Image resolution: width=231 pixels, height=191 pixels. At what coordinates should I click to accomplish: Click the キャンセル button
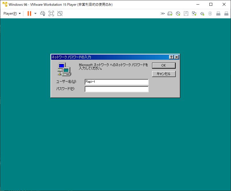pos(164,74)
